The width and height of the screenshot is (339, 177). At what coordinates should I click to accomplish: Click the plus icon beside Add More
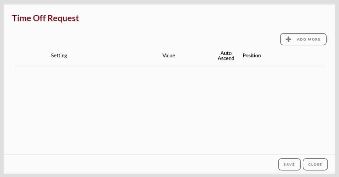(288, 39)
